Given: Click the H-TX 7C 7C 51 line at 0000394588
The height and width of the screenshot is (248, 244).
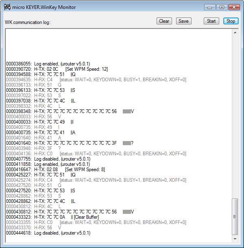Looking at the screenshot, I should coord(41,74).
